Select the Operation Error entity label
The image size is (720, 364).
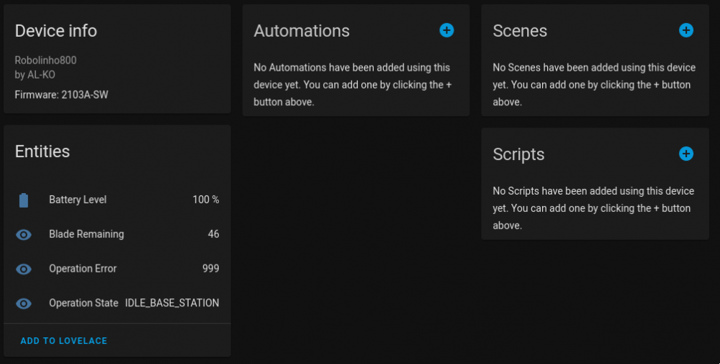[x=83, y=269]
